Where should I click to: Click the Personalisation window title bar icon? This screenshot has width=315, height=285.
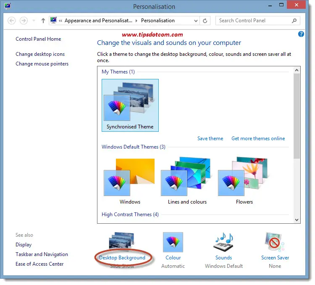point(8,5)
